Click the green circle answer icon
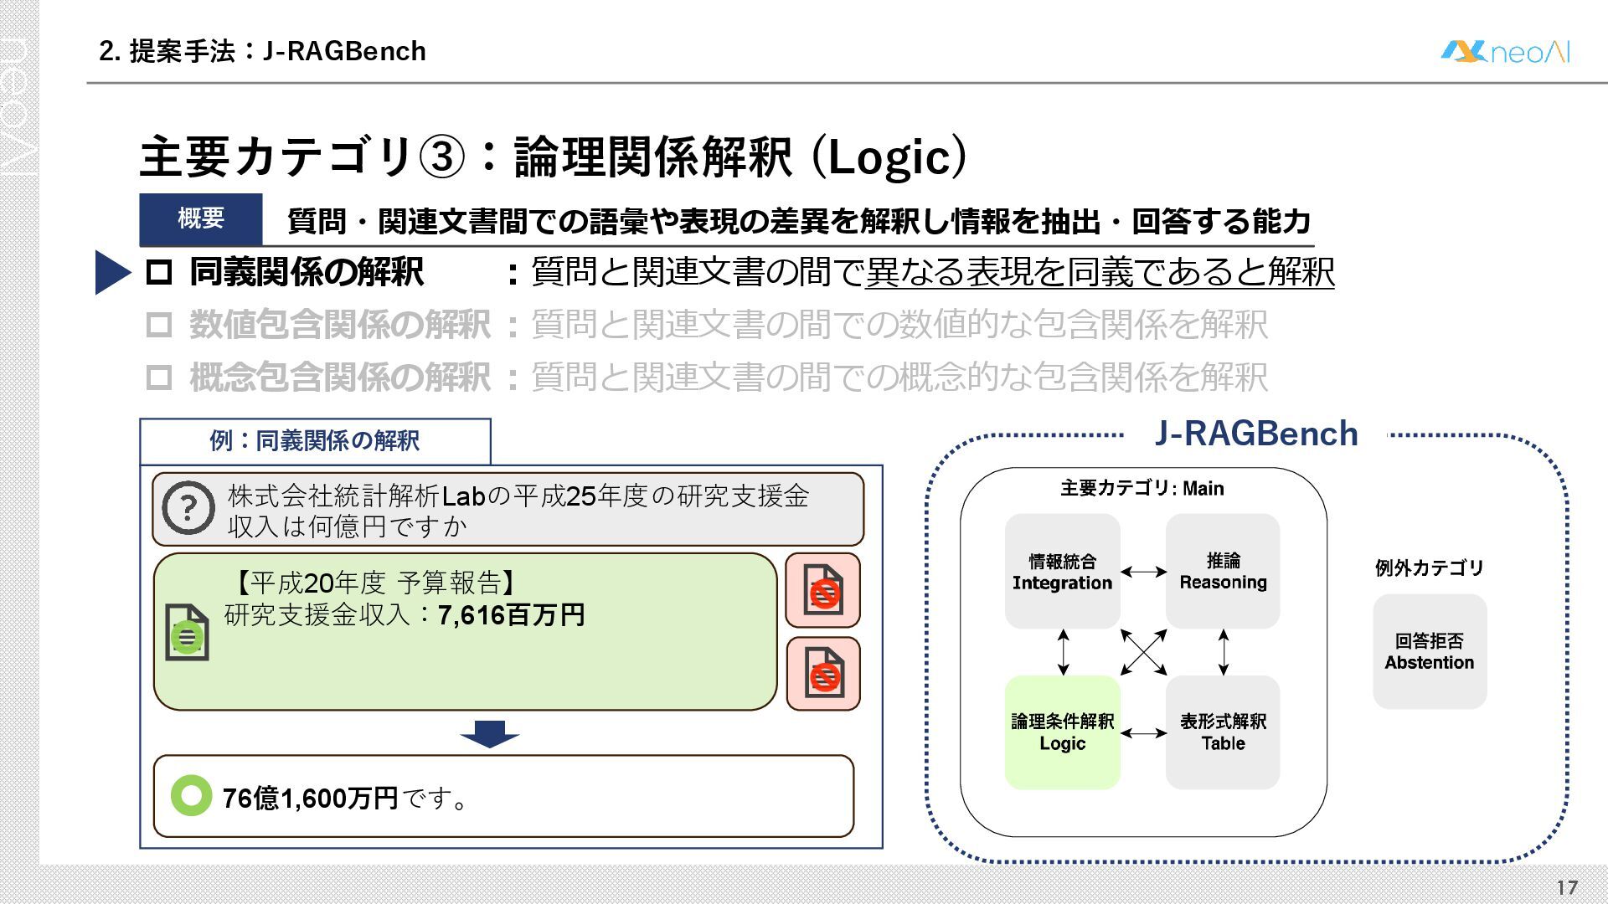This screenshot has width=1608, height=904. [x=191, y=795]
